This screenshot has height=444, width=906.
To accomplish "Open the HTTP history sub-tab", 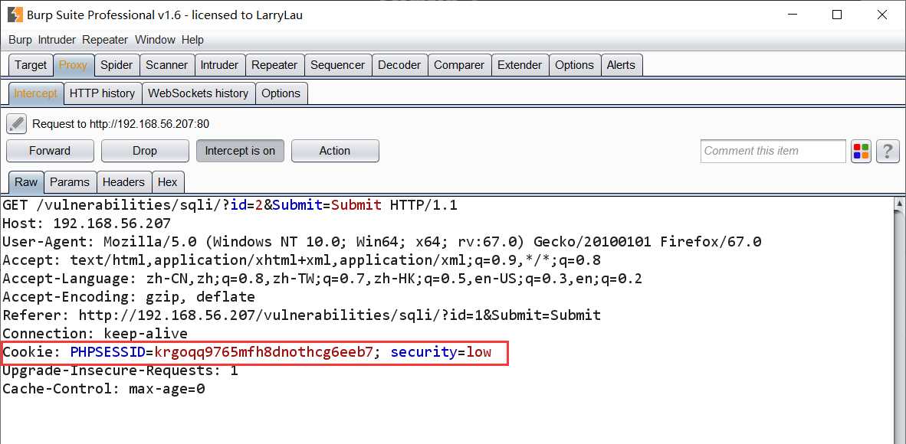I will (102, 93).
